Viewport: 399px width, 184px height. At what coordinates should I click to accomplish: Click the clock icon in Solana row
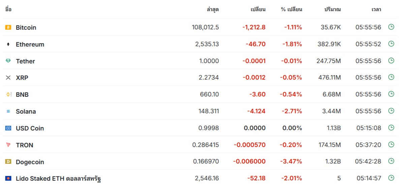[391, 111]
